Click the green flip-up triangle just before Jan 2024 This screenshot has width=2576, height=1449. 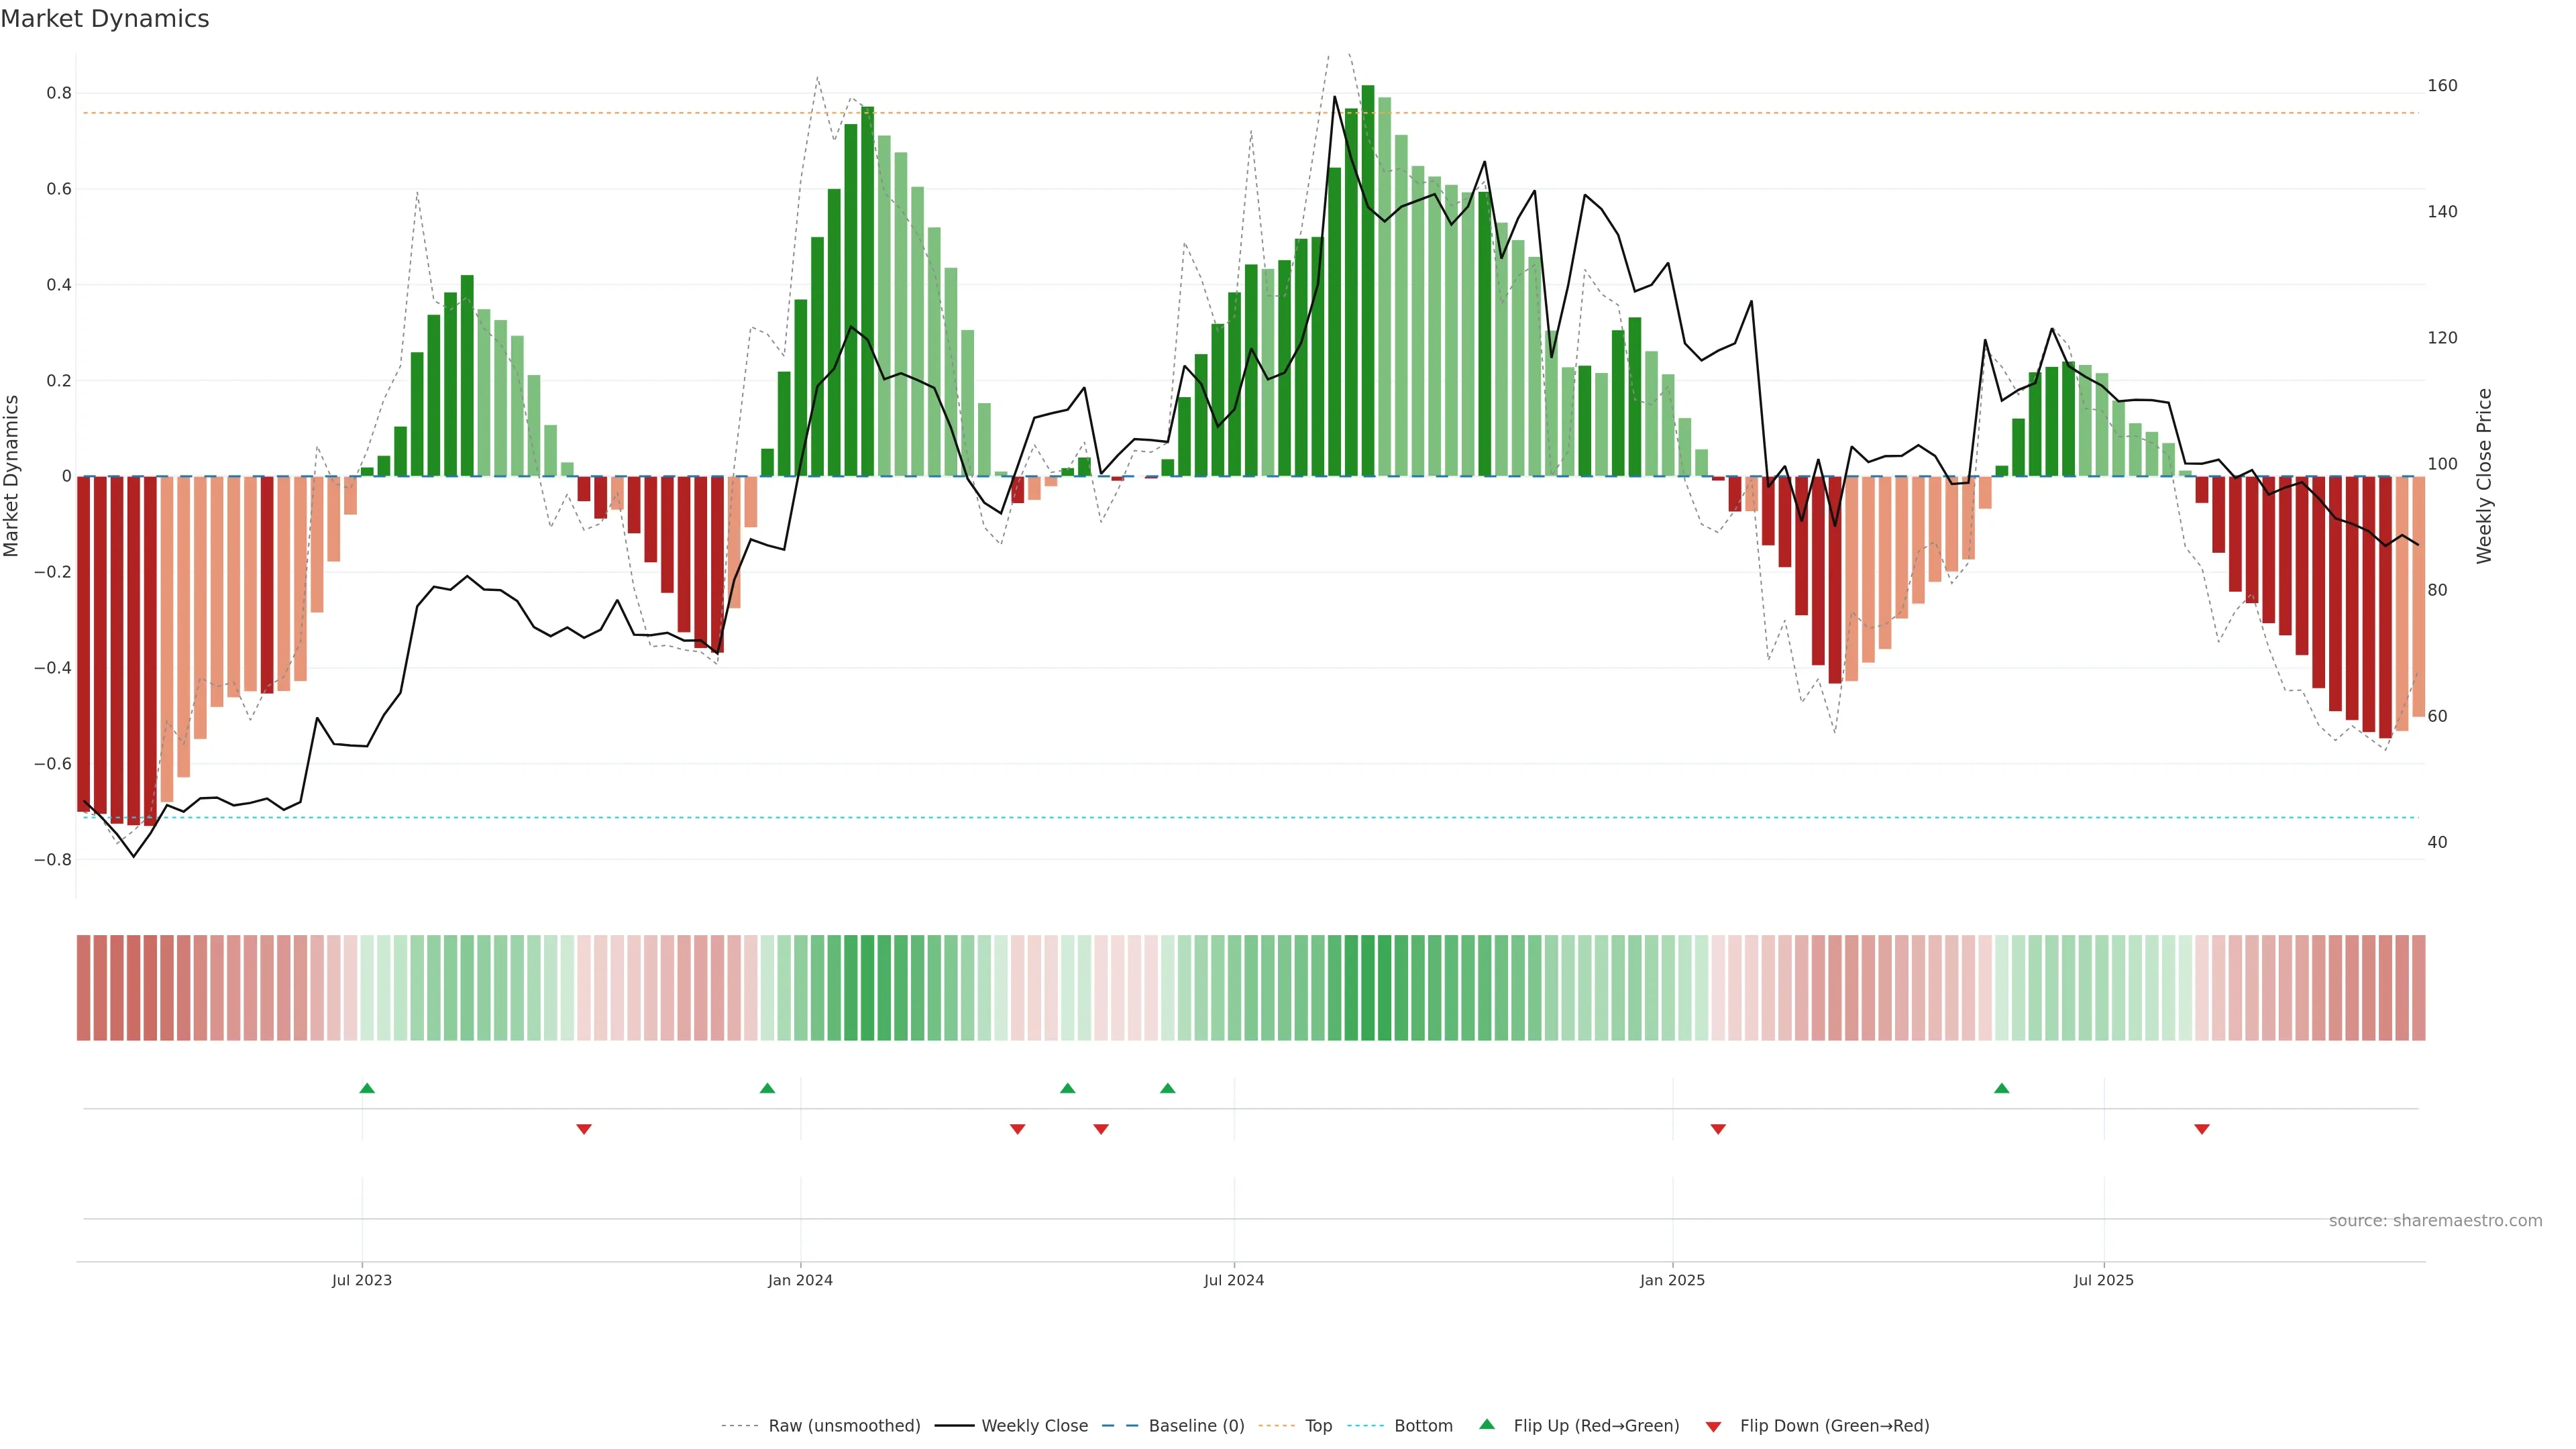pos(767,1088)
